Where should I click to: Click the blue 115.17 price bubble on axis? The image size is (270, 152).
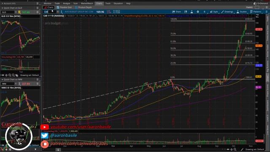pos(259,65)
